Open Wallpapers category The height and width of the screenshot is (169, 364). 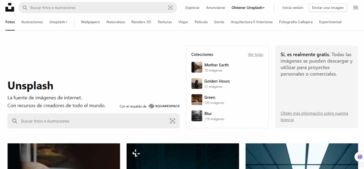pyautogui.click(x=90, y=22)
